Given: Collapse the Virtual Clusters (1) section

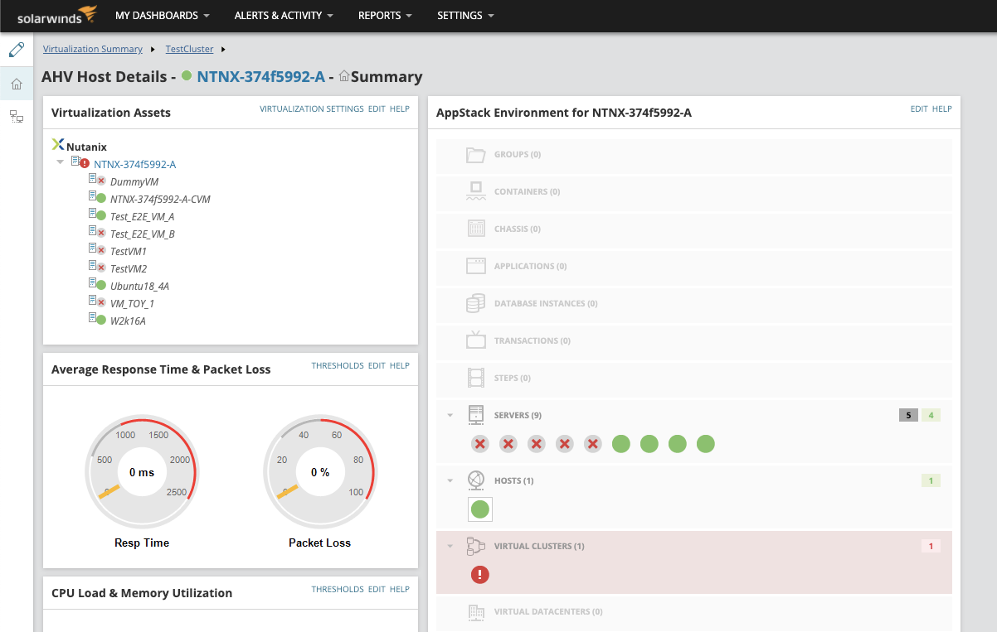Looking at the screenshot, I should 450,546.
